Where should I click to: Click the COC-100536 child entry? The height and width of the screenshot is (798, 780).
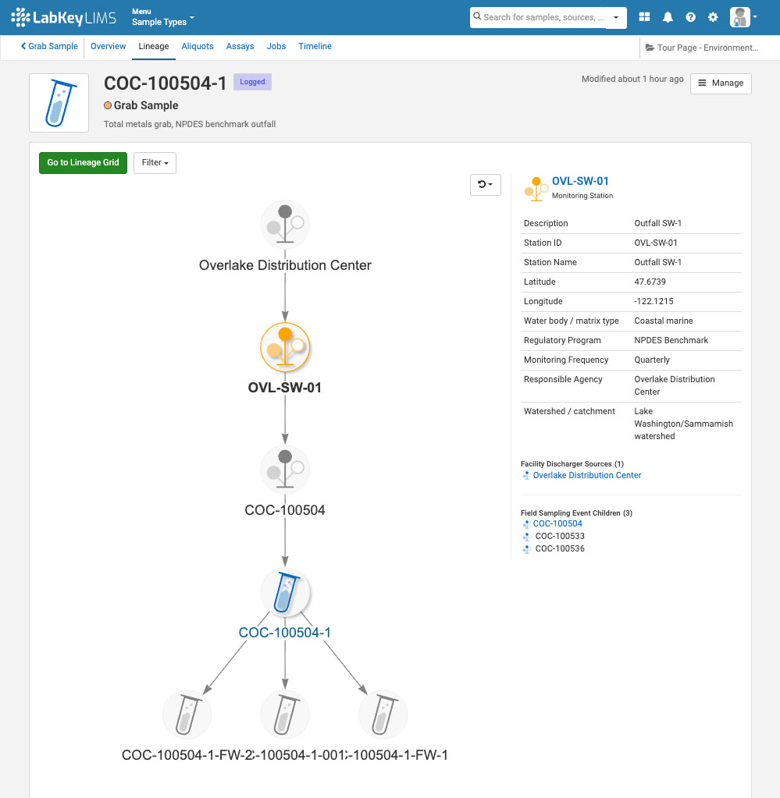click(x=560, y=548)
